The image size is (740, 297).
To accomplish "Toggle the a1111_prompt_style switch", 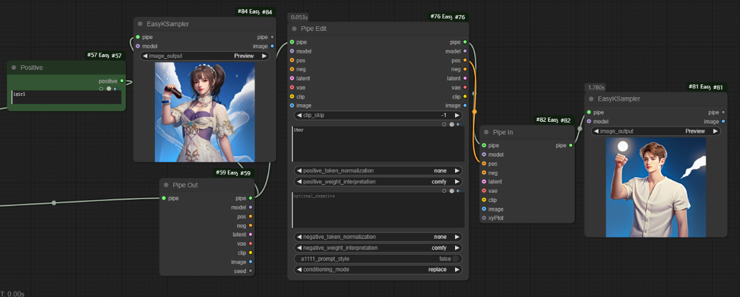I will pos(456,259).
